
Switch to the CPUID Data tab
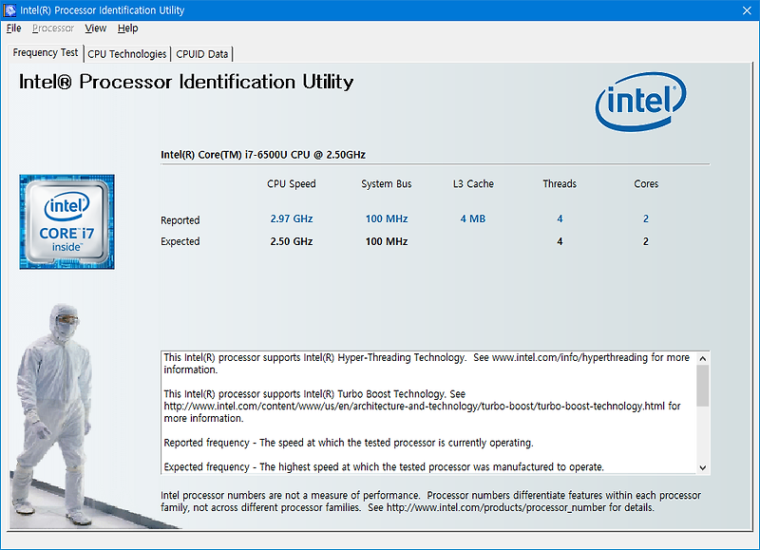click(201, 54)
